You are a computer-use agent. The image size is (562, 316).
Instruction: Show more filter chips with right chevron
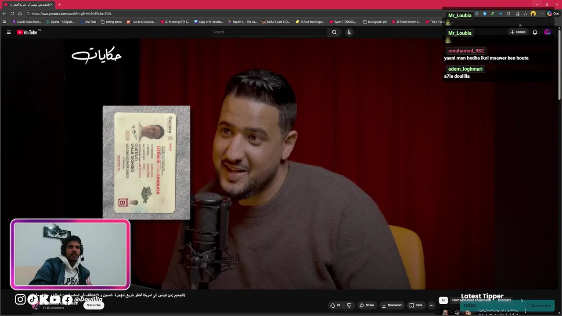click(x=522, y=301)
